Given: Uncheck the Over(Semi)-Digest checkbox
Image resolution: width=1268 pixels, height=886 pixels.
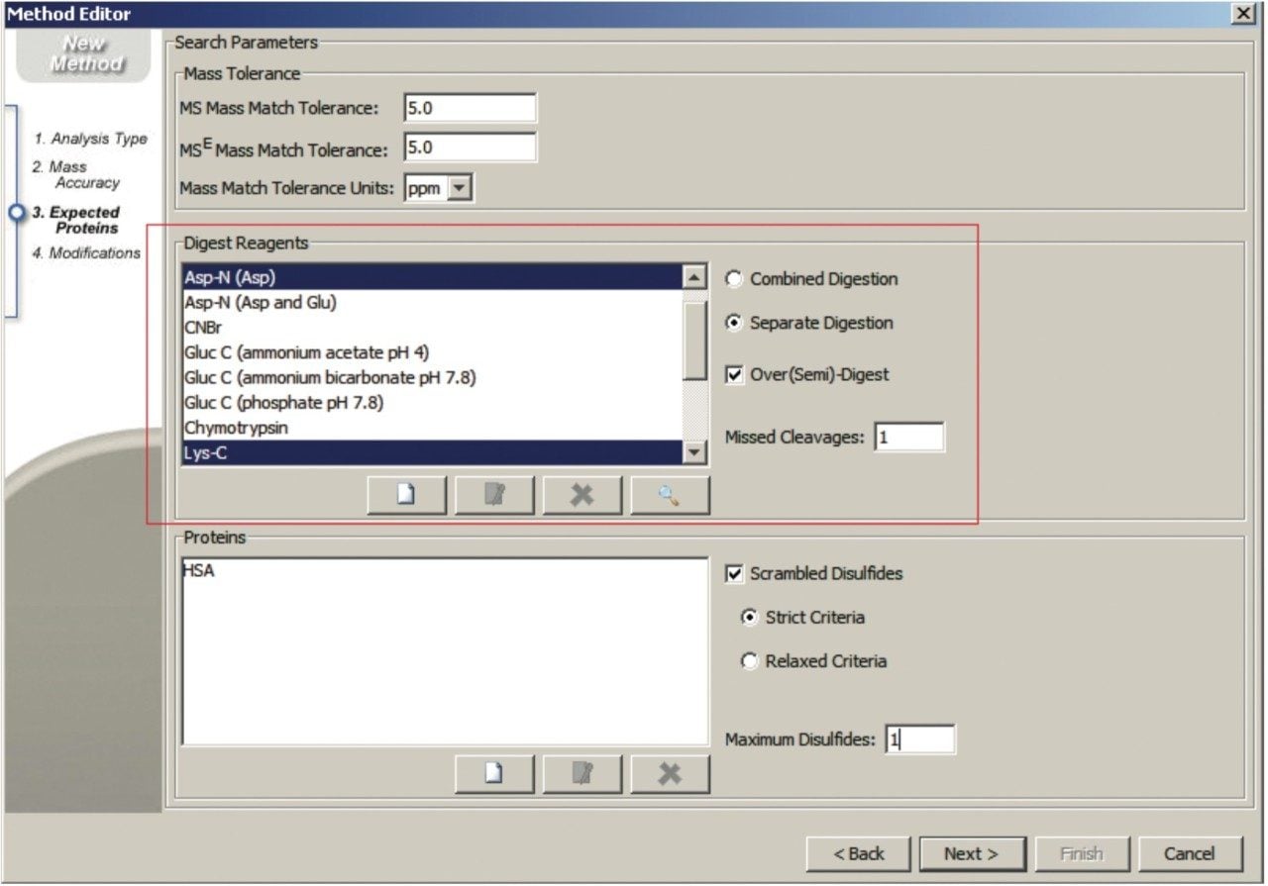Looking at the screenshot, I should coord(734,375).
